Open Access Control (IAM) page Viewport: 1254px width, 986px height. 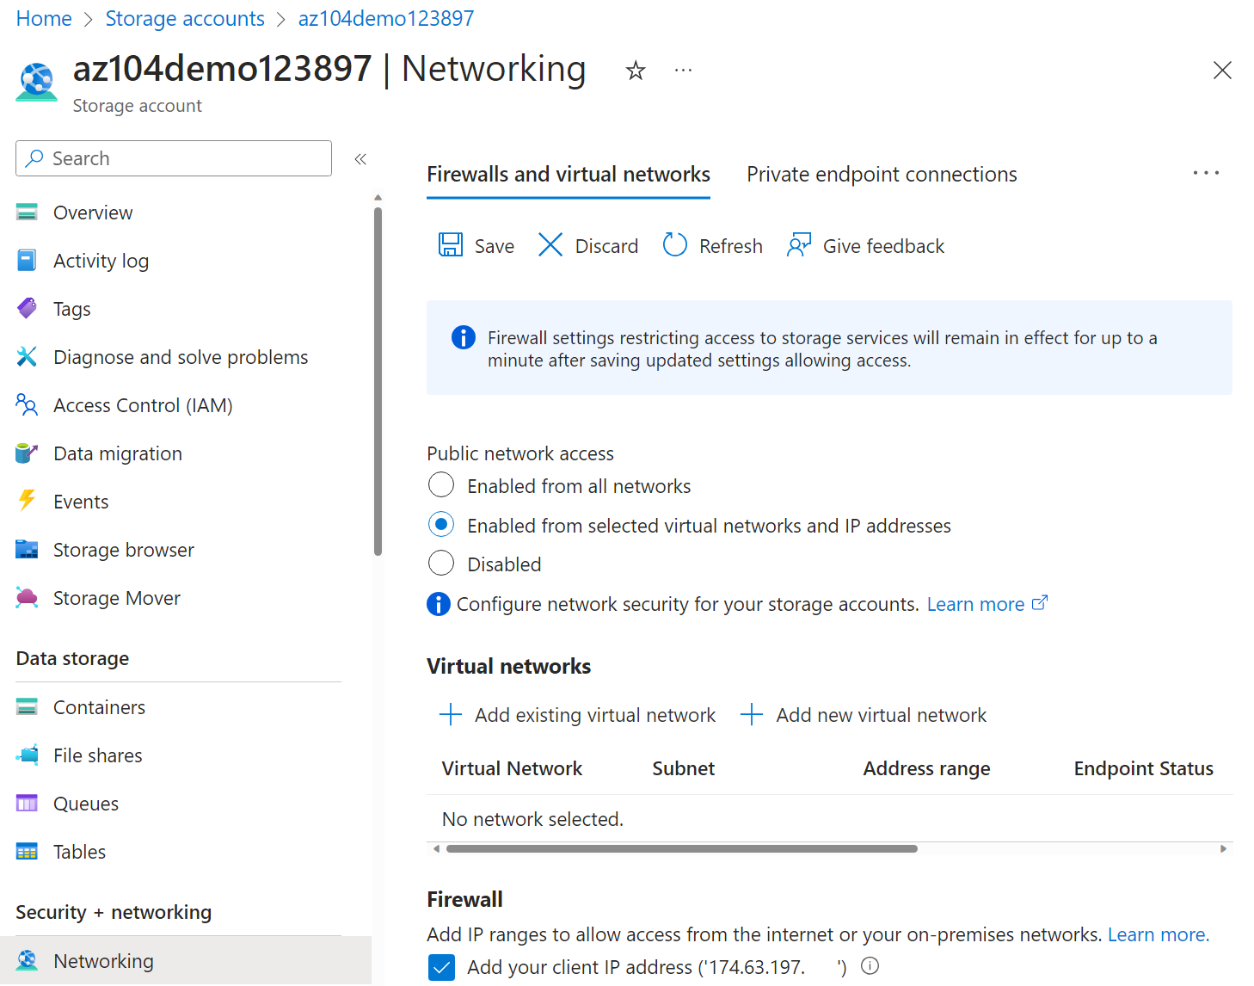[x=143, y=405]
